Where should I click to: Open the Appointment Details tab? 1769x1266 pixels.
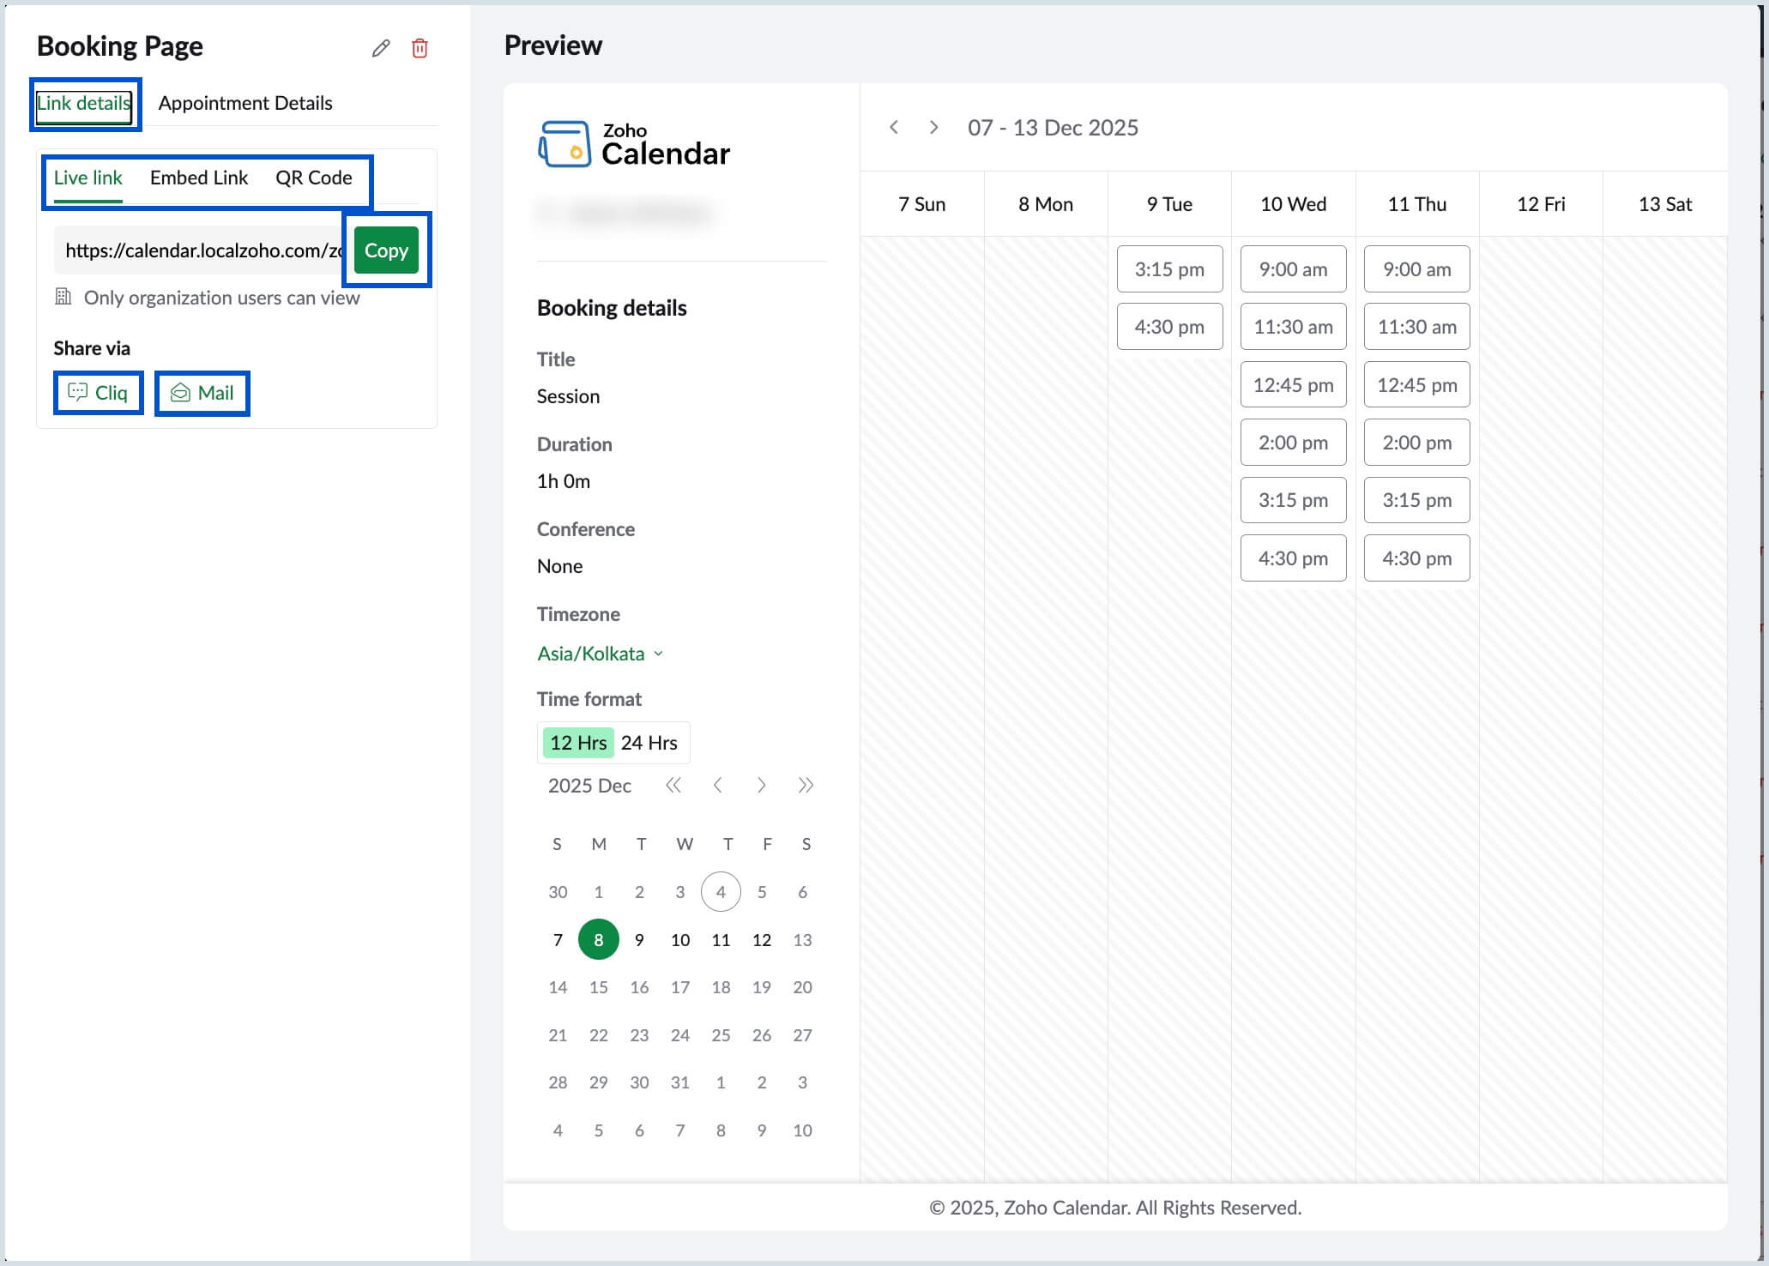pos(245,103)
